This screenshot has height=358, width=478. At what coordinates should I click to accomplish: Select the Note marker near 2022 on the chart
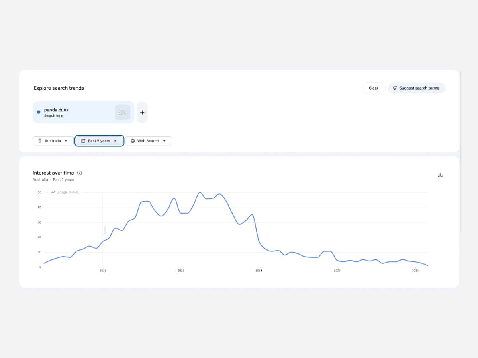coord(105,230)
